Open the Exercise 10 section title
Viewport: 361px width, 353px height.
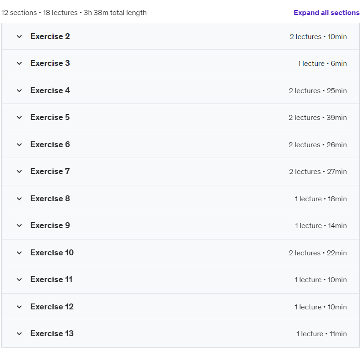(x=52, y=253)
